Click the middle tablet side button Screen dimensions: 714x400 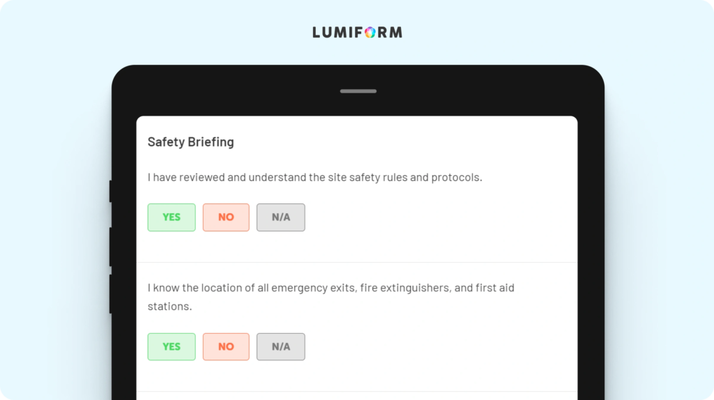coord(110,247)
